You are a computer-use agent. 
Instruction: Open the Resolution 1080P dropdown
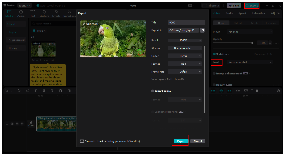pyautogui.click(x=185, y=40)
